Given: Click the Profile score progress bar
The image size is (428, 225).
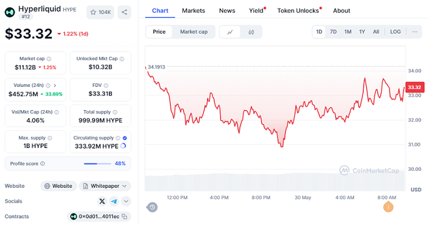Looking at the screenshot, I should 97,164.
